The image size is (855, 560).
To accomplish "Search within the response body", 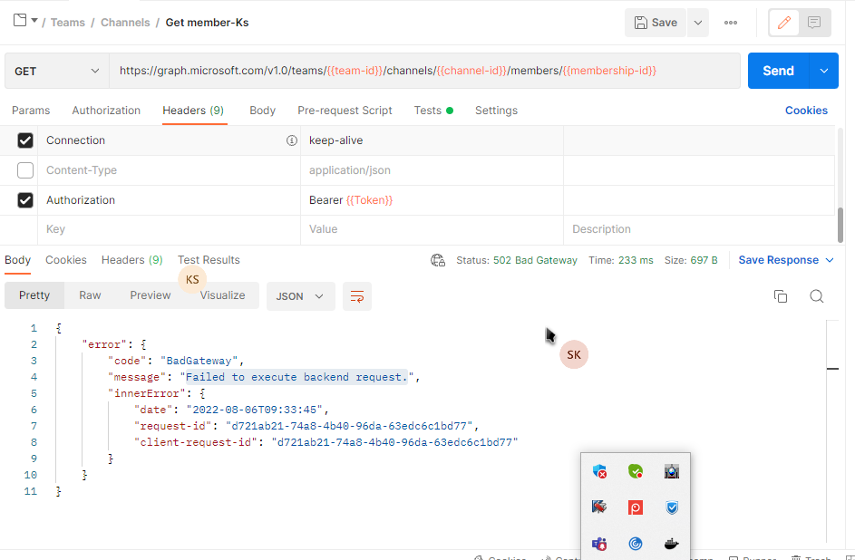I will [817, 295].
